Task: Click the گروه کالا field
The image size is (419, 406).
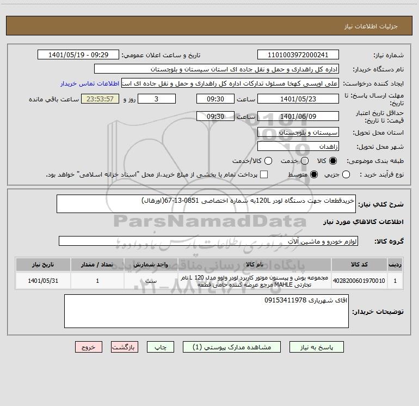Action: [208, 241]
